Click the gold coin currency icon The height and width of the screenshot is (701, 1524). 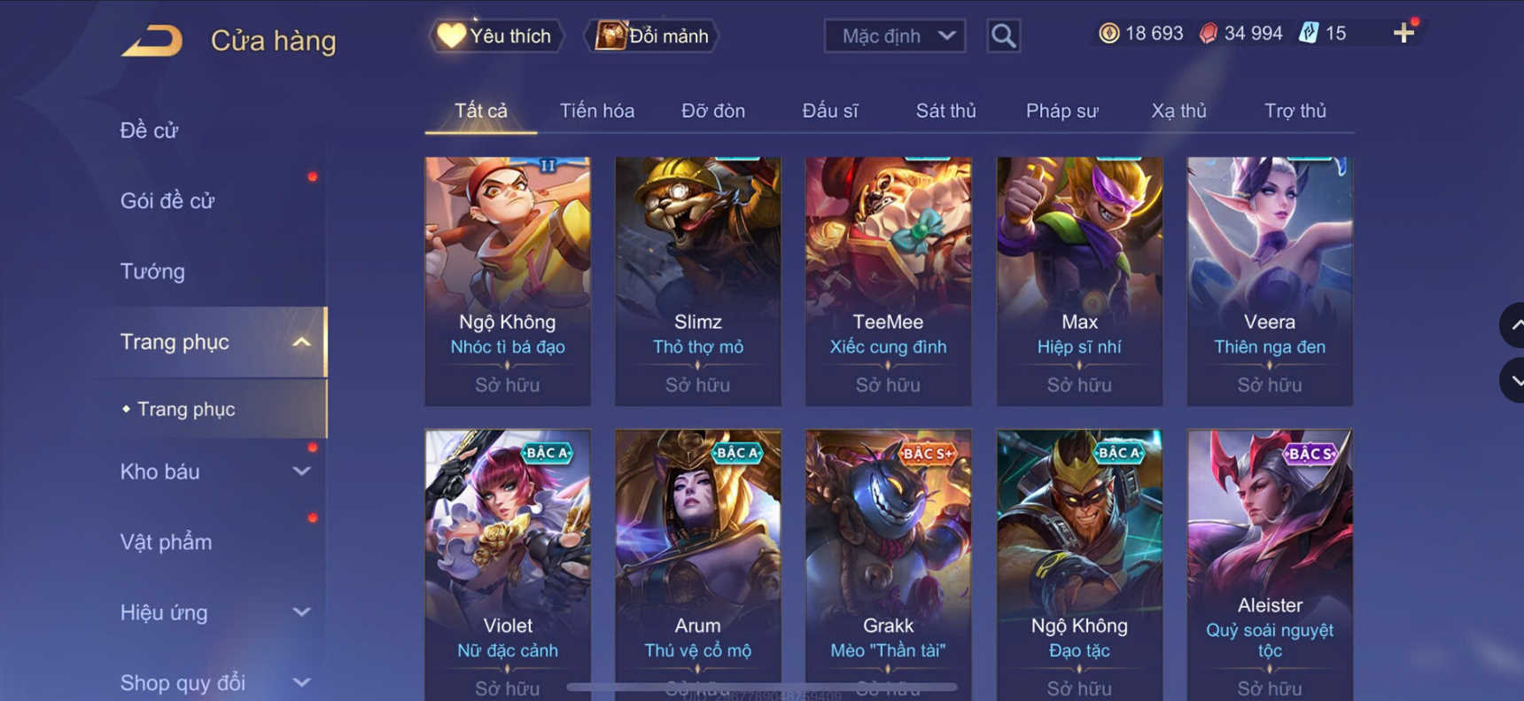[x=1108, y=34]
